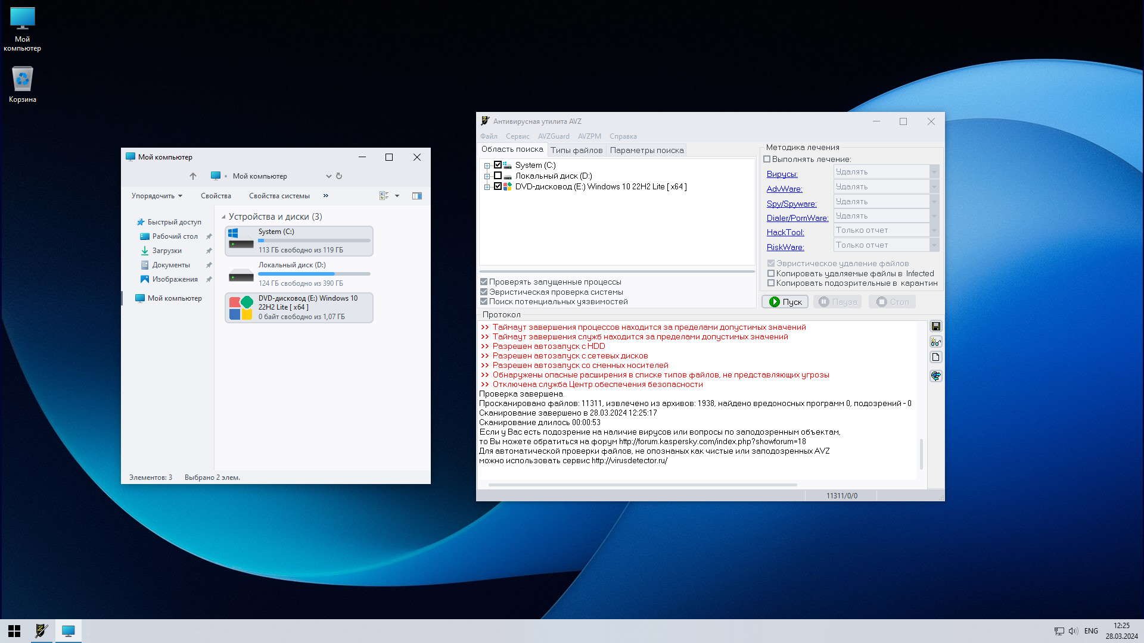Enable the Выполнять лечение checkbox
The height and width of the screenshot is (643, 1144).
pos(767,160)
